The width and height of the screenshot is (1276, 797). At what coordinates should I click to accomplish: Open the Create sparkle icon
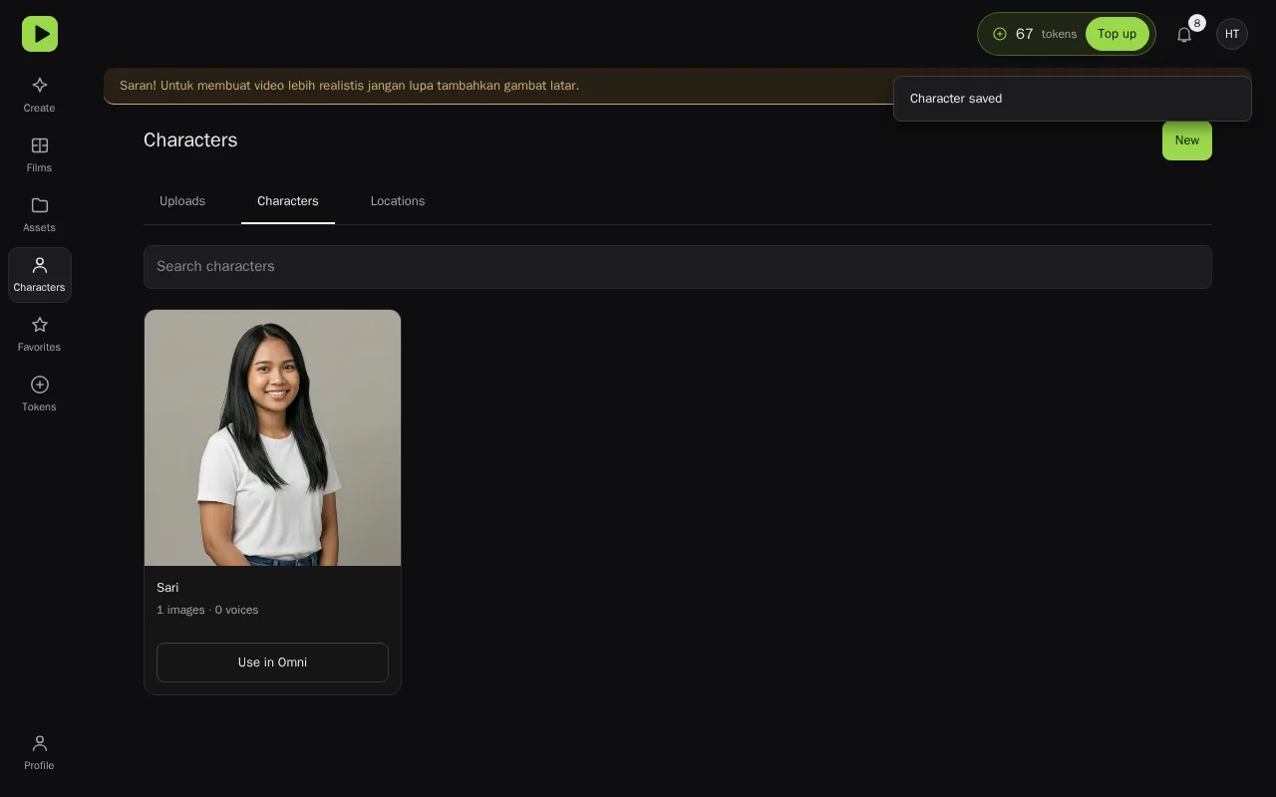pos(40,86)
